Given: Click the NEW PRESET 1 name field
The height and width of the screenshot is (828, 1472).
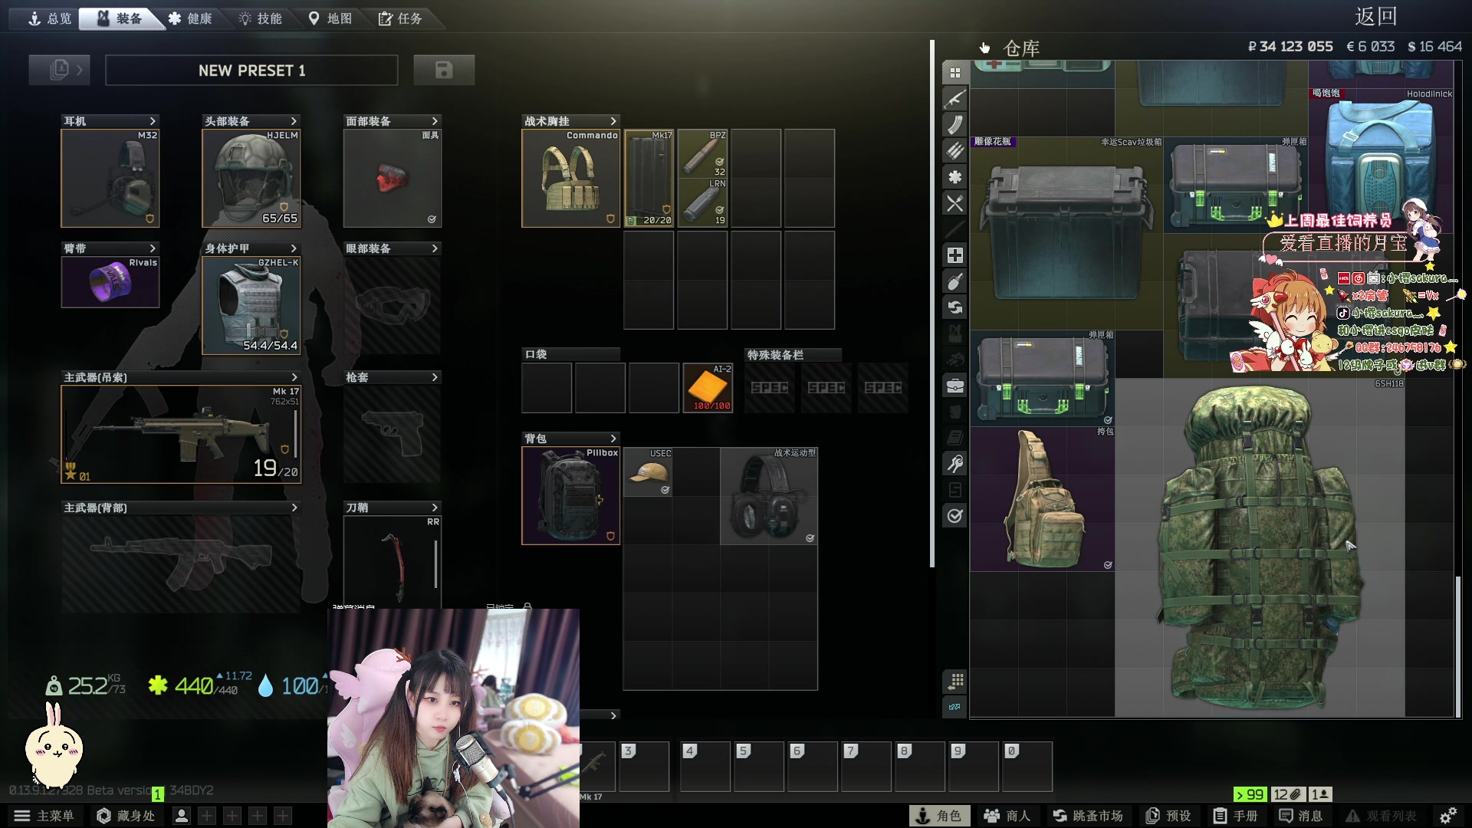Looking at the screenshot, I should (251, 71).
